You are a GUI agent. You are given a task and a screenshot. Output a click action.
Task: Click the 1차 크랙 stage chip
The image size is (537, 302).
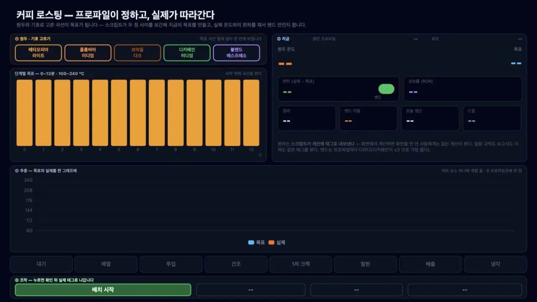(x=301, y=264)
